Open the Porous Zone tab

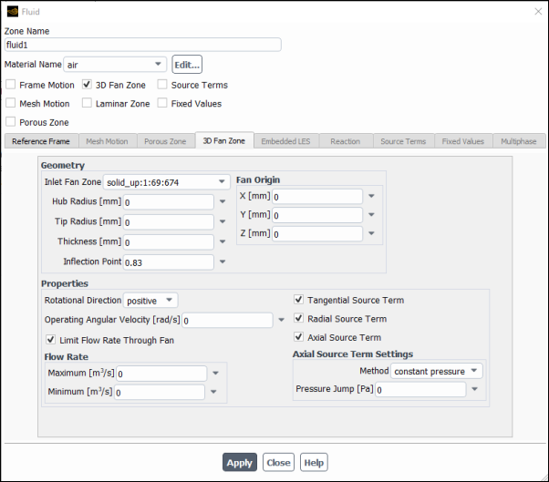[x=165, y=141]
